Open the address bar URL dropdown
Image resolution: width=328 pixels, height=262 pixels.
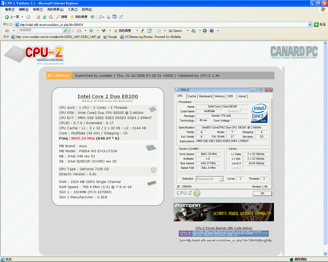pos(310,25)
